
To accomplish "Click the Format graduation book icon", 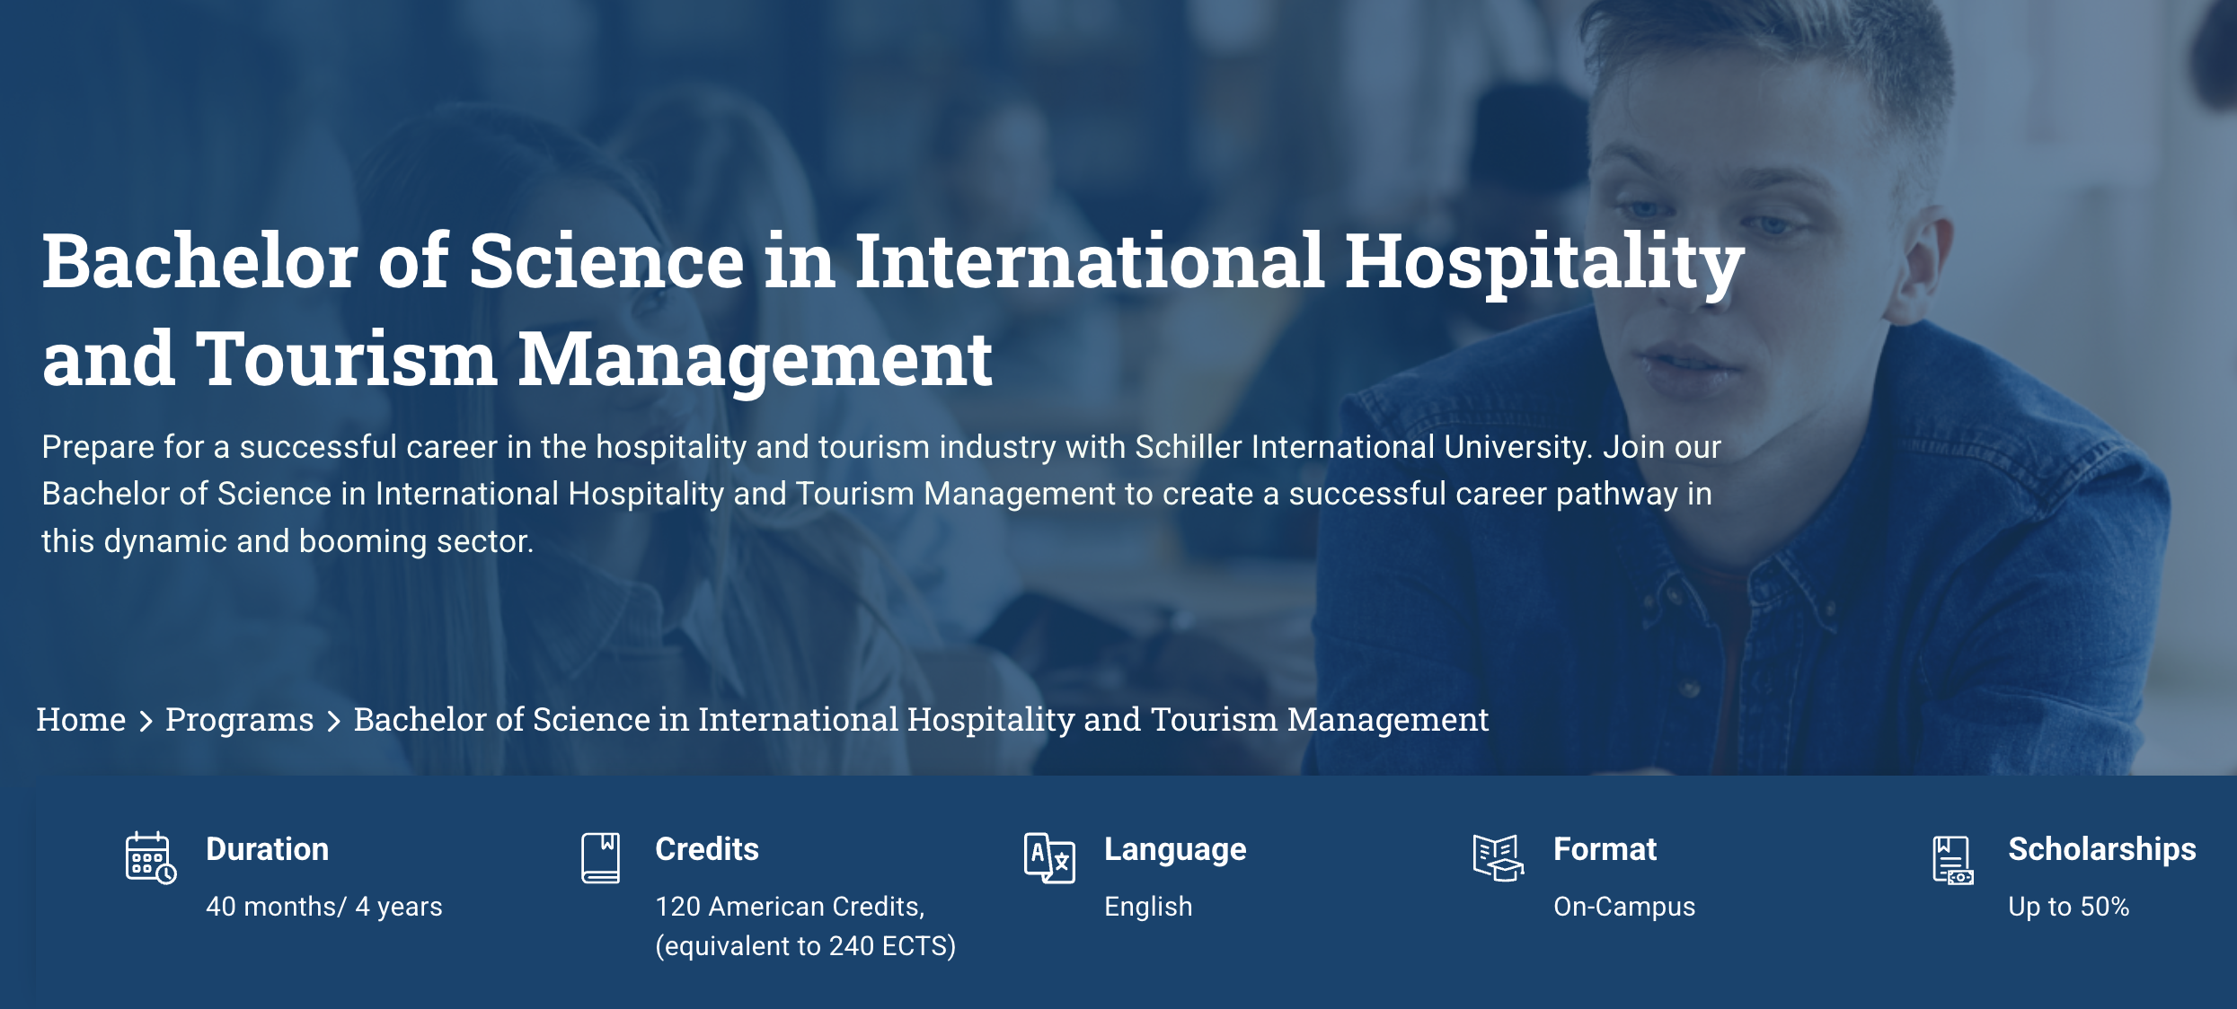I will (1498, 857).
